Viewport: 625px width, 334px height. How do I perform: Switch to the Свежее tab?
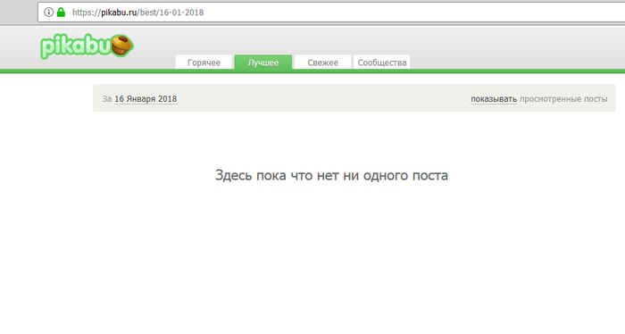click(322, 63)
